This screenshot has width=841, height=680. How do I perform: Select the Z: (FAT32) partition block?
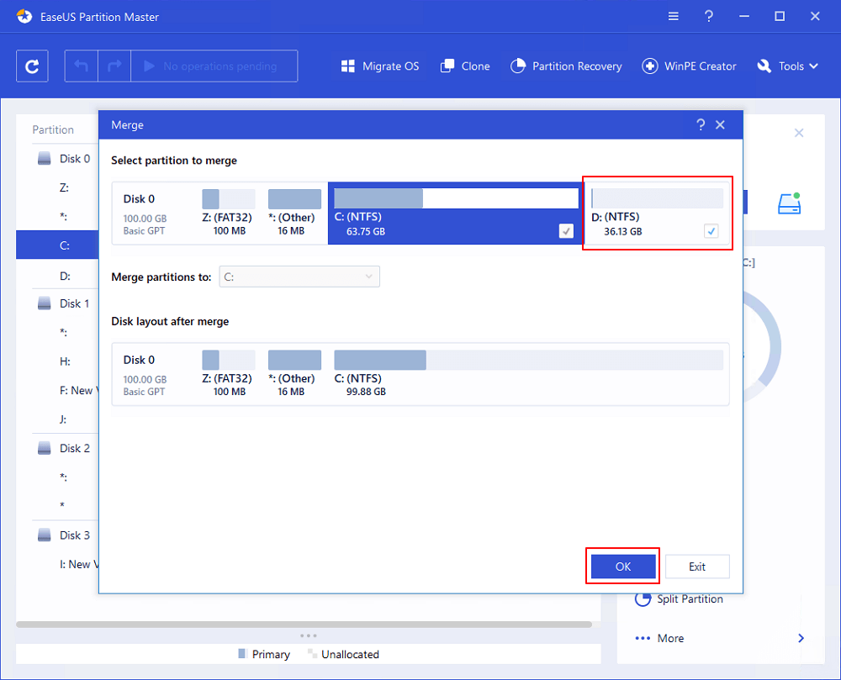tap(229, 213)
